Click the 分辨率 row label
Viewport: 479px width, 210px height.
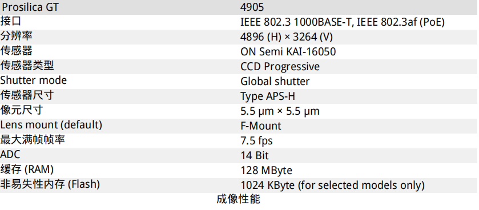[16, 36]
